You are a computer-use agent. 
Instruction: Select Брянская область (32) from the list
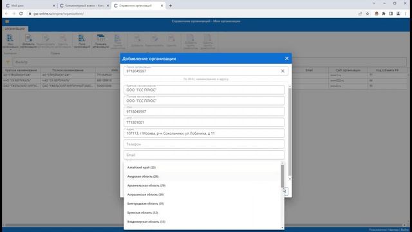coord(202,213)
